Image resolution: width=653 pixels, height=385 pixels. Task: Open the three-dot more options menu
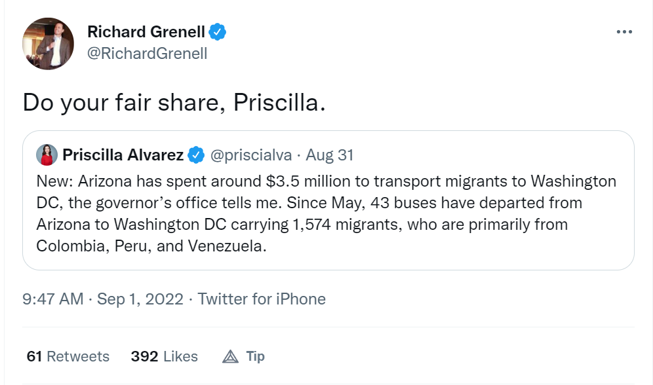coord(624,32)
